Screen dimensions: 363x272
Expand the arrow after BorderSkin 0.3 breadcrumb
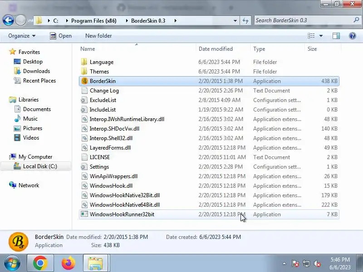(x=175, y=20)
